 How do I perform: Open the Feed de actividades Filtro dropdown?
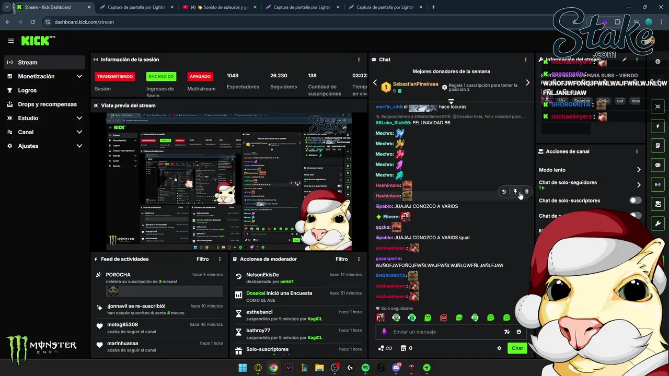(202, 259)
